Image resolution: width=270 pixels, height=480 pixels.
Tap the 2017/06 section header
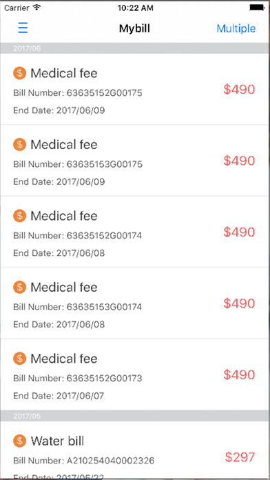point(135,48)
